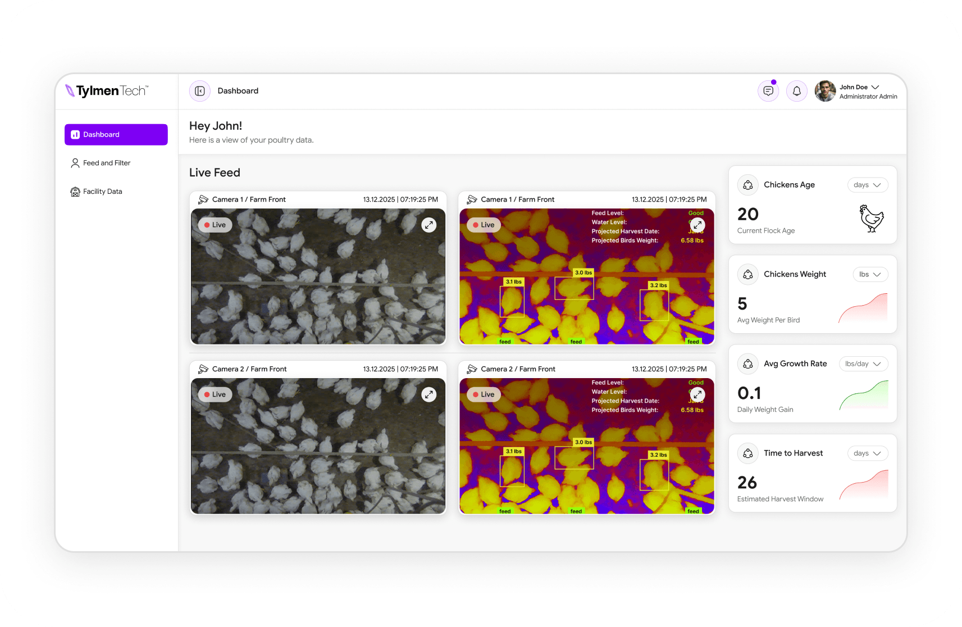Open the Time to Harvest days dropdown

[x=868, y=453]
